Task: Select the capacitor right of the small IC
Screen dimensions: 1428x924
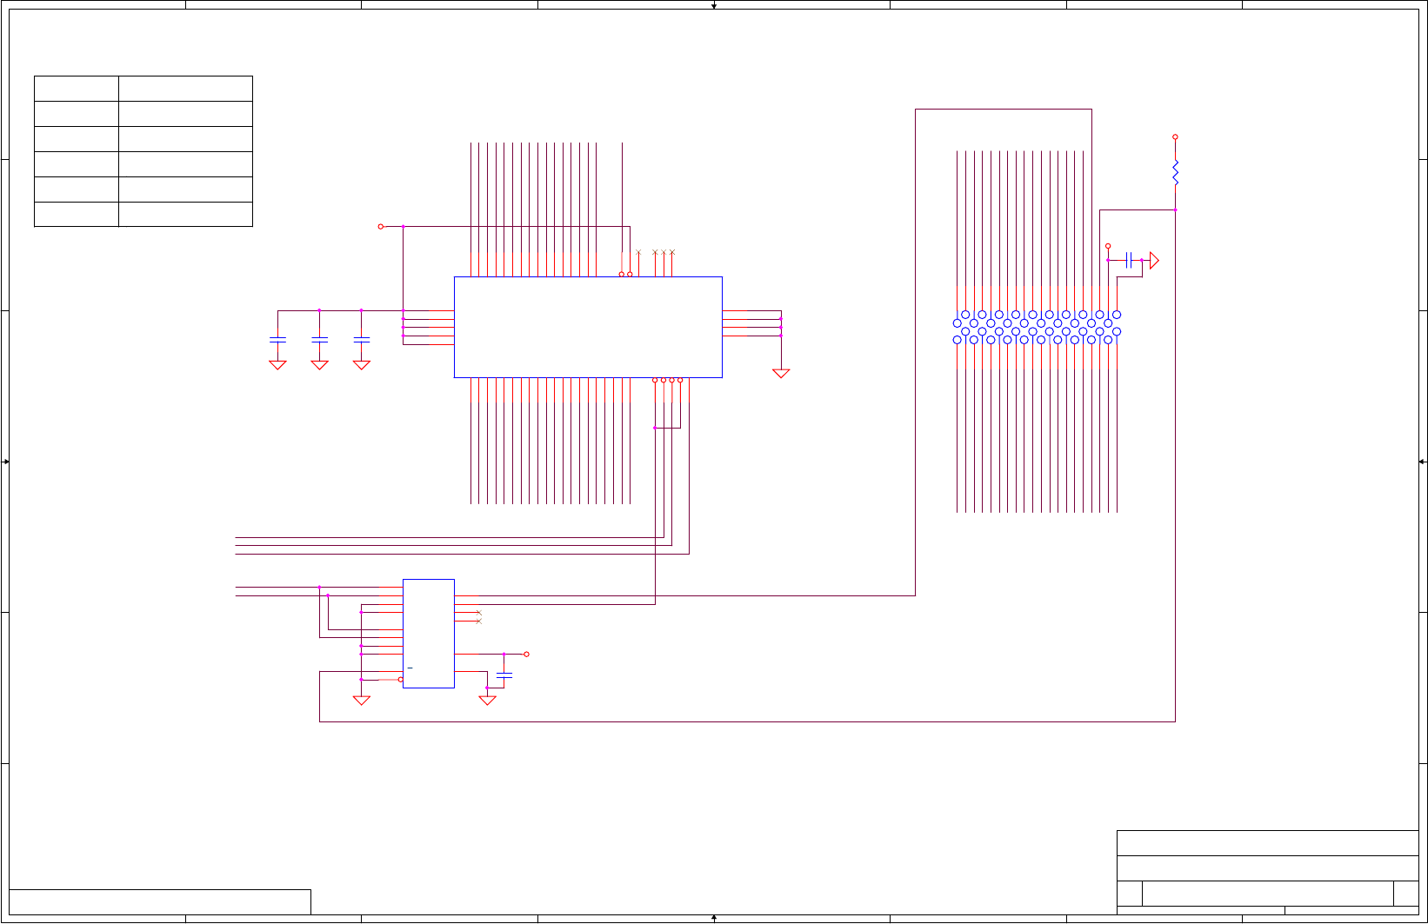Action: pyautogui.click(x=504, y=675)
